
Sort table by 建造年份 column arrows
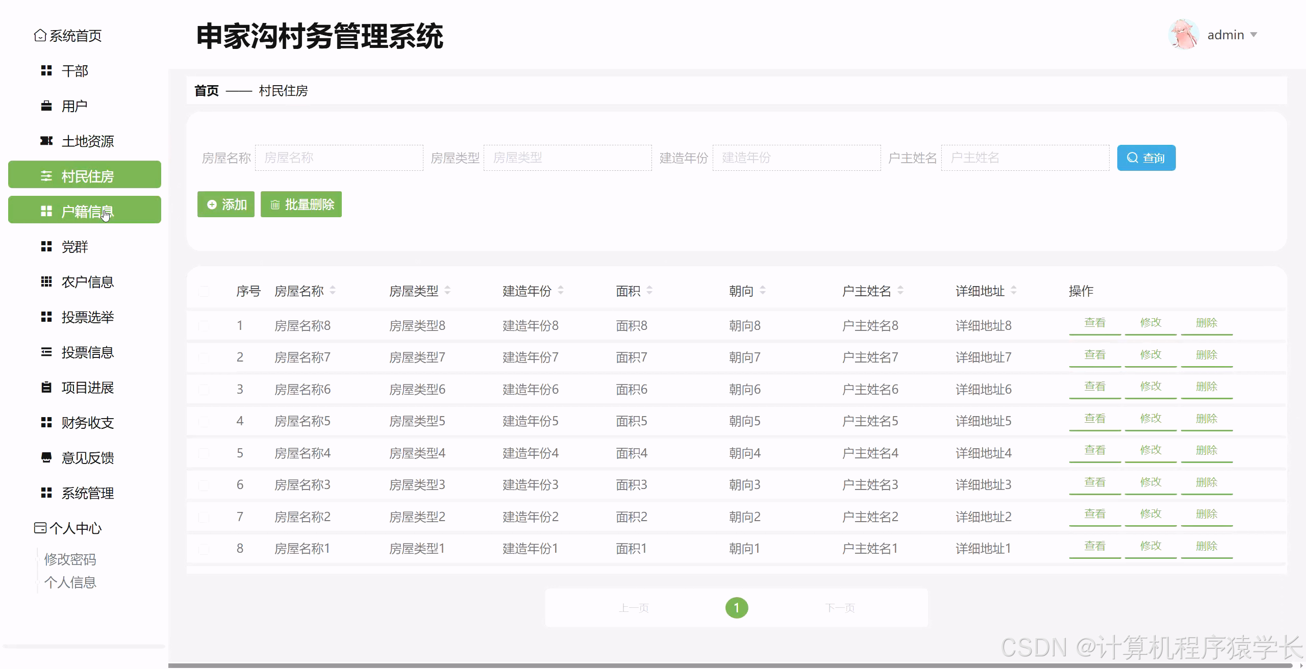561,291
